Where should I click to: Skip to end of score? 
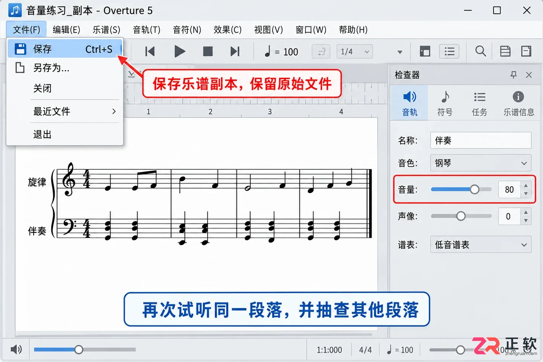pyautogui.click(x=235, y=51)
